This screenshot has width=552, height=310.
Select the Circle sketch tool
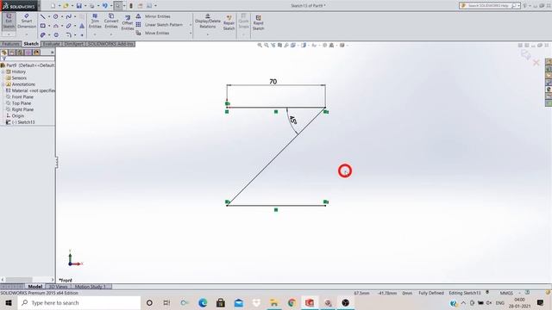55,16
